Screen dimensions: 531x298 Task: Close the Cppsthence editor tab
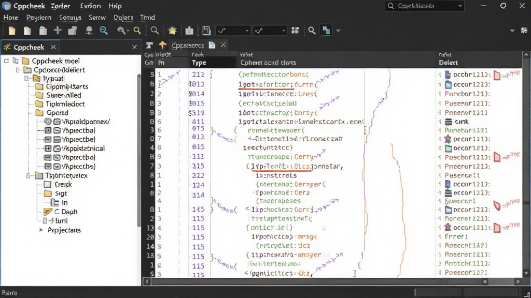point(223,44)
